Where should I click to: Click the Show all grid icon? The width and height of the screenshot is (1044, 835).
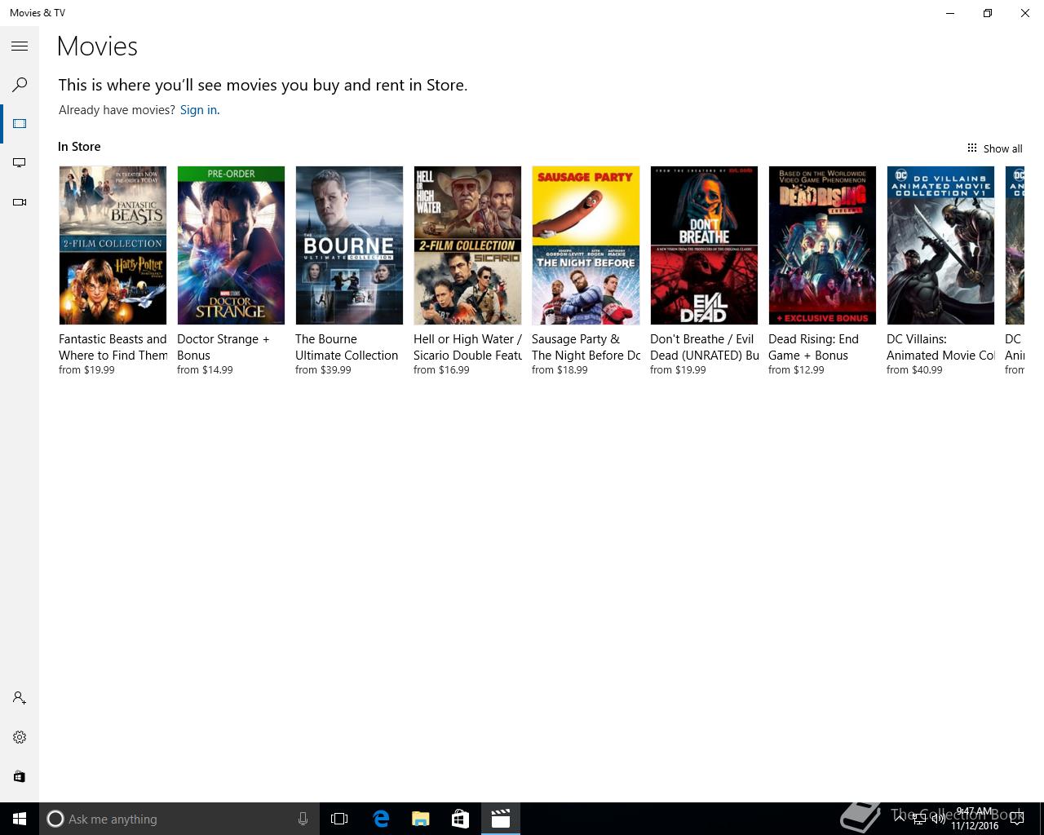[972, 148]
